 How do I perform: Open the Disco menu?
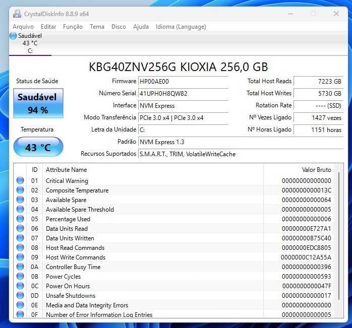tap(119, 27)
